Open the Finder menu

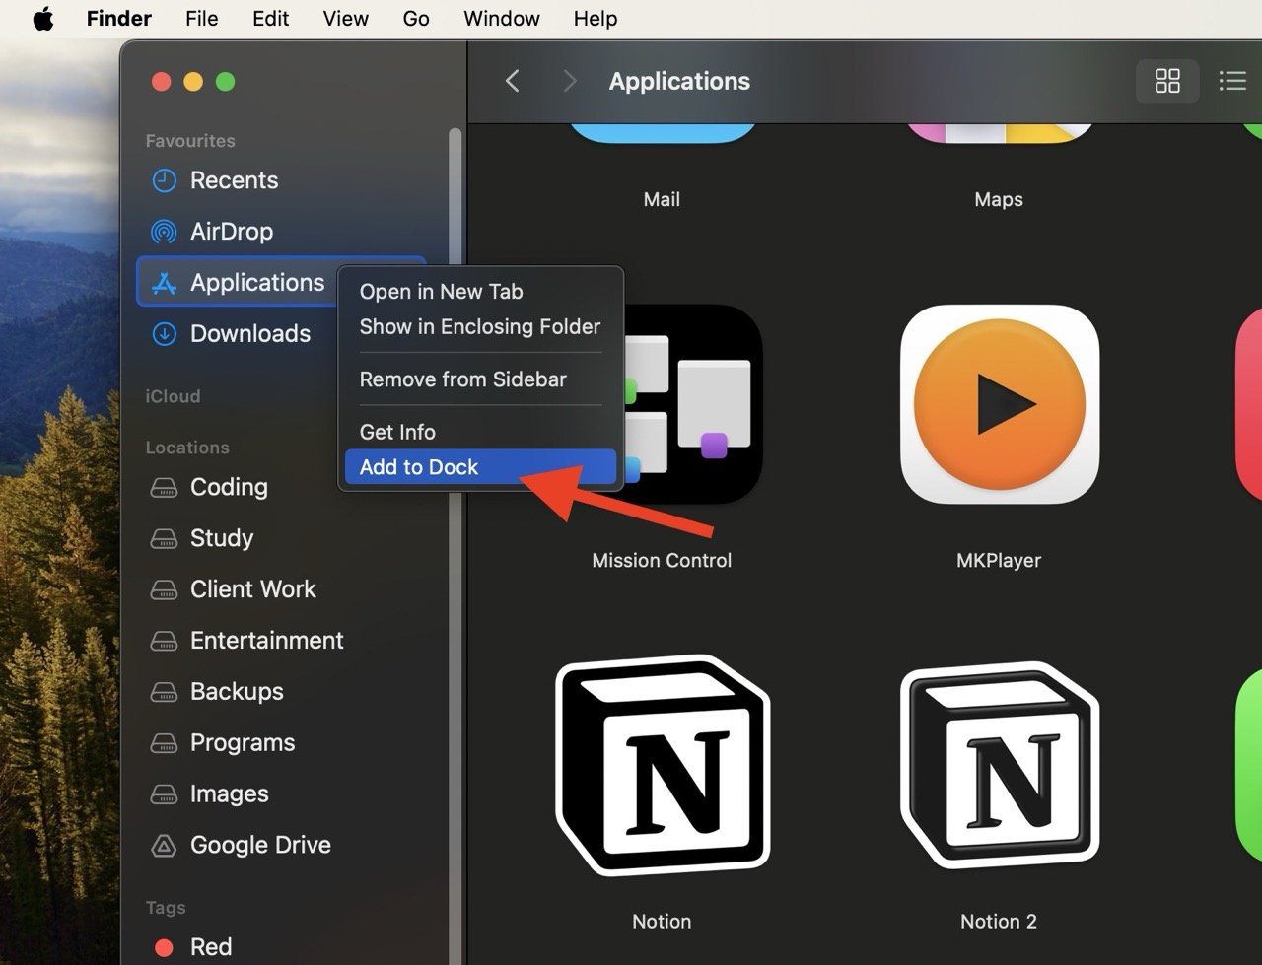119,19
